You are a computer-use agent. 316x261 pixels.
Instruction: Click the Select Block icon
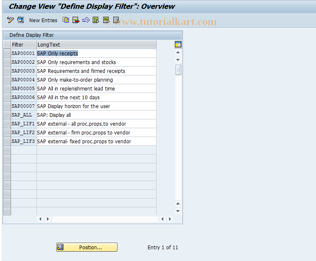[106, 20]
